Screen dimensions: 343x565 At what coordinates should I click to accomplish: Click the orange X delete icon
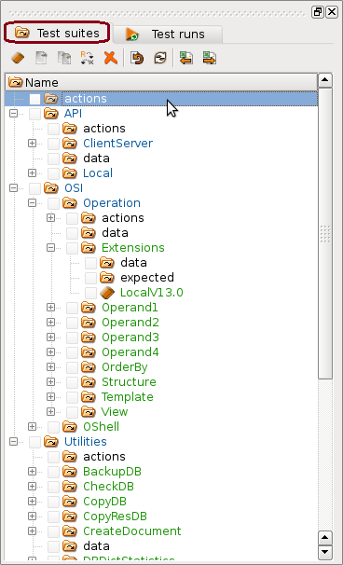click(111, 58)
